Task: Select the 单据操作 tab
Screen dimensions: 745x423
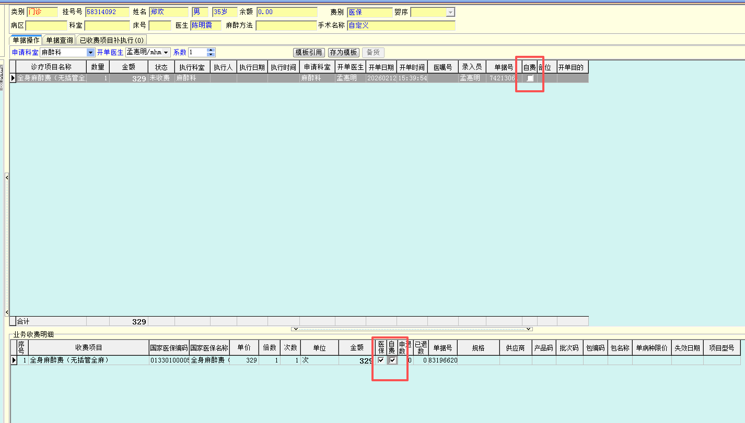Action: click(x=26, y=40)
